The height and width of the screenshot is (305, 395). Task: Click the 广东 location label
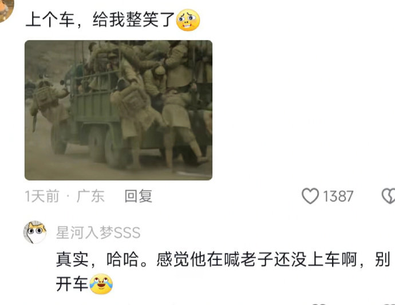90,196
